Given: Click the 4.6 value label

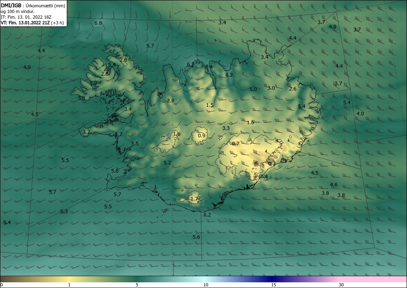Looking at the screenshot, I should pyautogui.click(x=334, y=185).
